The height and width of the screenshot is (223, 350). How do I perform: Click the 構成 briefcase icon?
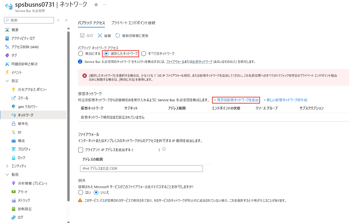tap(14, 141)
